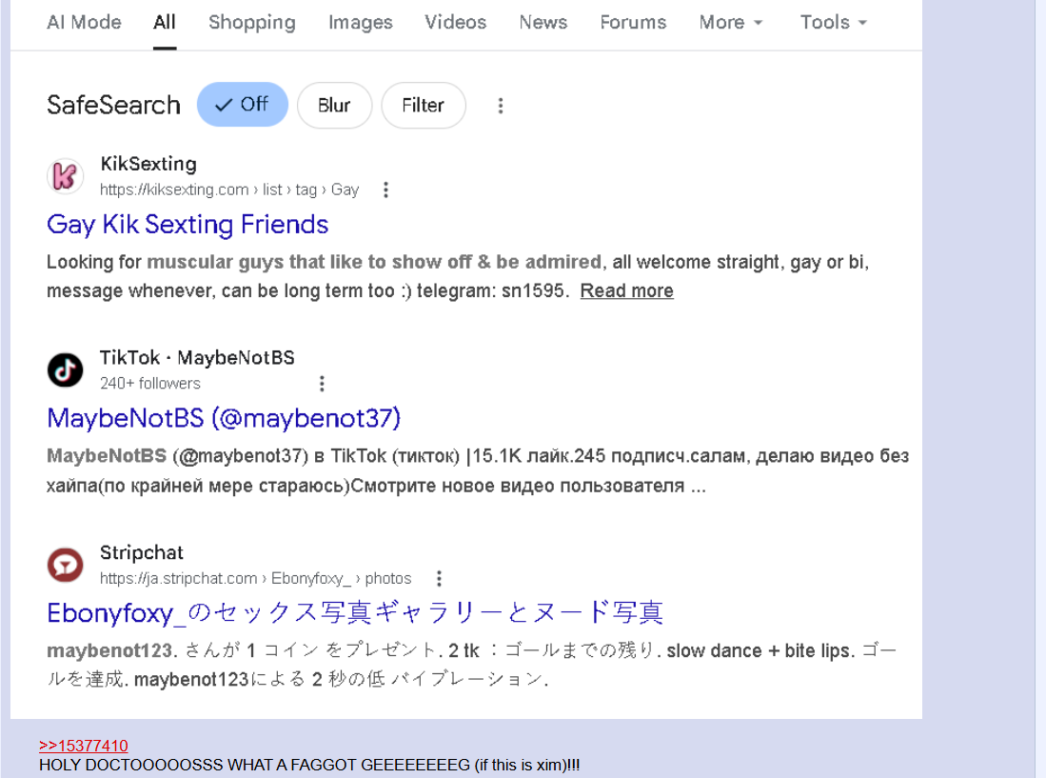Click the Stripchat site favicon
The image size is (1046, 778).
[x=65, y=565]
